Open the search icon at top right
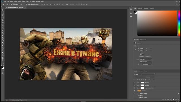Viewport: 181px width, 102px height. click(177, 5)
